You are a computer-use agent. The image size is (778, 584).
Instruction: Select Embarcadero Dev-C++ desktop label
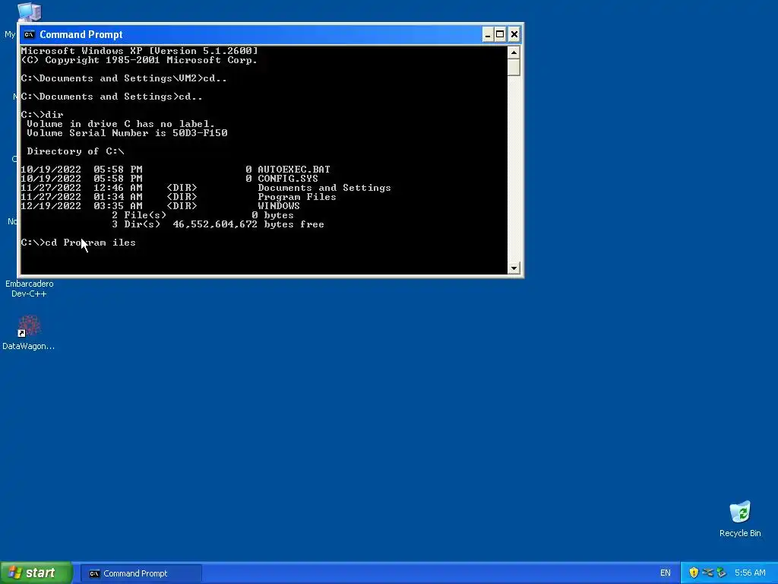30,288
